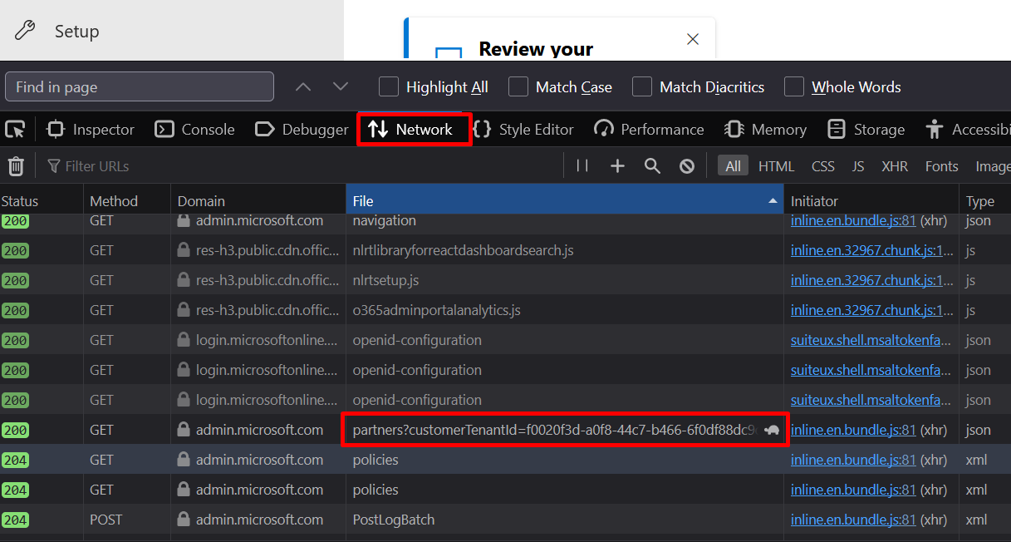Open the Style Editor tab
This screenshot has width=1011, height=542.
(x=523, y=130)
